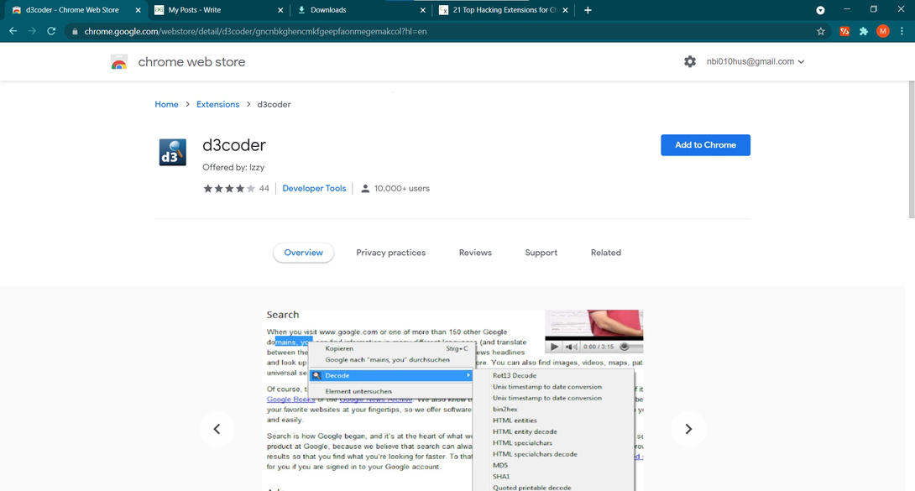This screenshot has width=915, height=491.
Task: Click the star rating for d3coder
Action: point(228,188)
